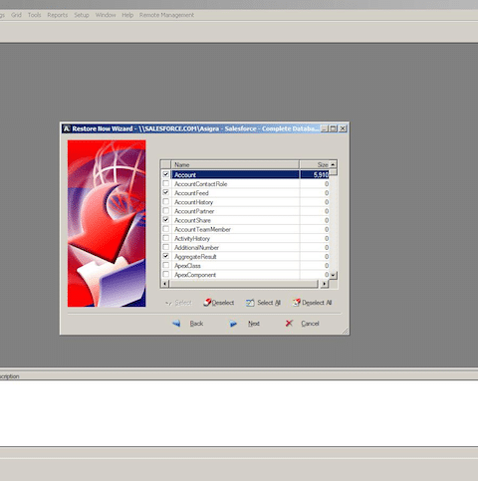Select the AccountContactRole row name
The width and height of the screenshot is (478, 481).
pos(201,184)
